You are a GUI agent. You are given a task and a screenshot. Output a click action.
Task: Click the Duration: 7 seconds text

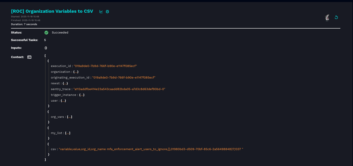coord(24,24)
